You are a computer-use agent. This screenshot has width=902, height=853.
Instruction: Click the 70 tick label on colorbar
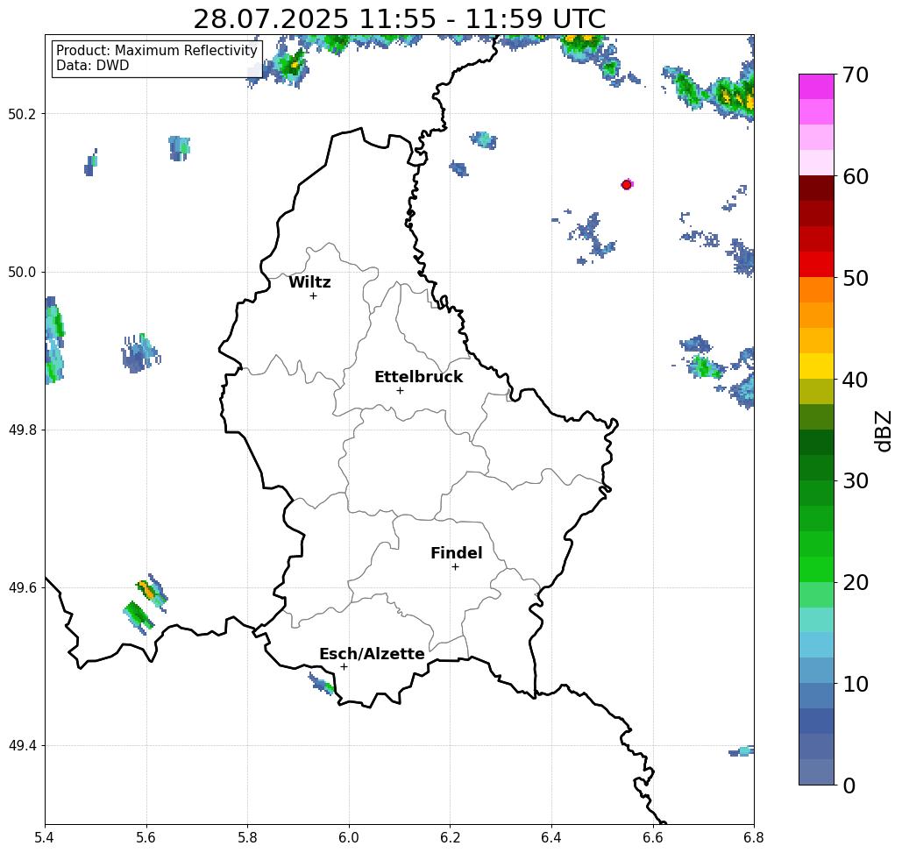pyautogui.click(x=855, y=75)
